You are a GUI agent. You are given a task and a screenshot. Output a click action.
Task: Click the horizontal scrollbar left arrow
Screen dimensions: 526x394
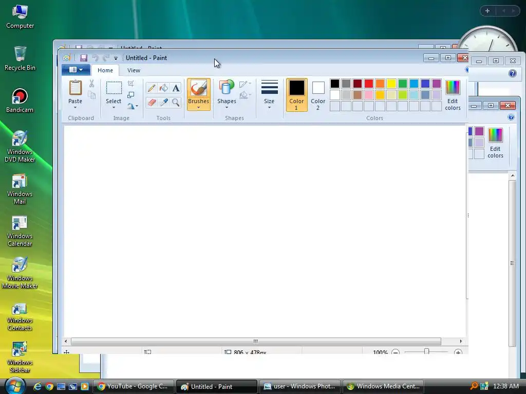66,341
